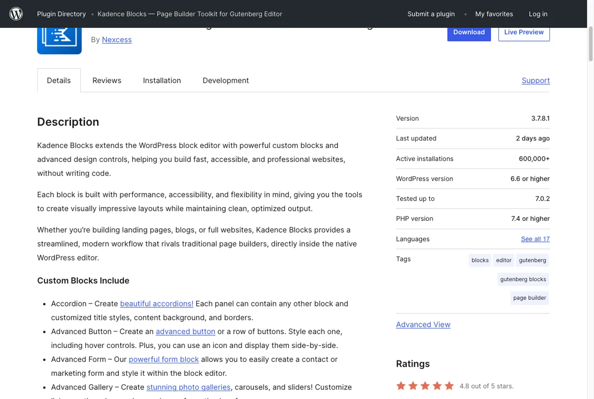Select the gutenberg tag

point(533,260)
